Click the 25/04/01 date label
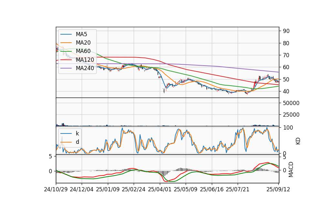This screenshot has width=310, height=223. (x=160, y=189)
